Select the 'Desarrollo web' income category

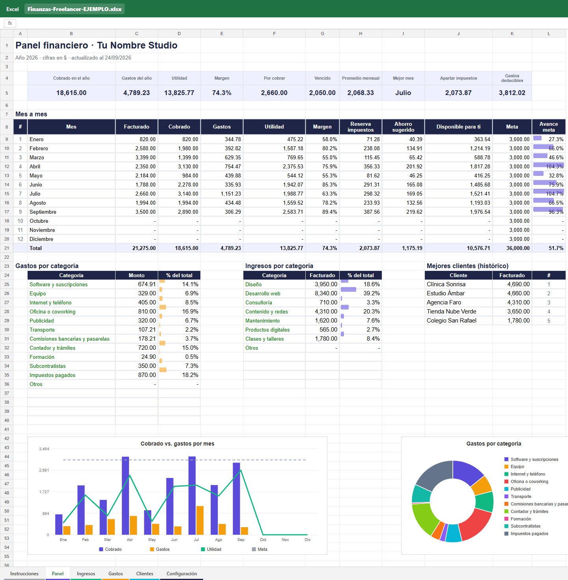click(274, 293)
